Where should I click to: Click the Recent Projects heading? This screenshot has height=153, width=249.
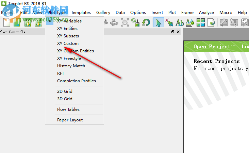coord(217,61)
